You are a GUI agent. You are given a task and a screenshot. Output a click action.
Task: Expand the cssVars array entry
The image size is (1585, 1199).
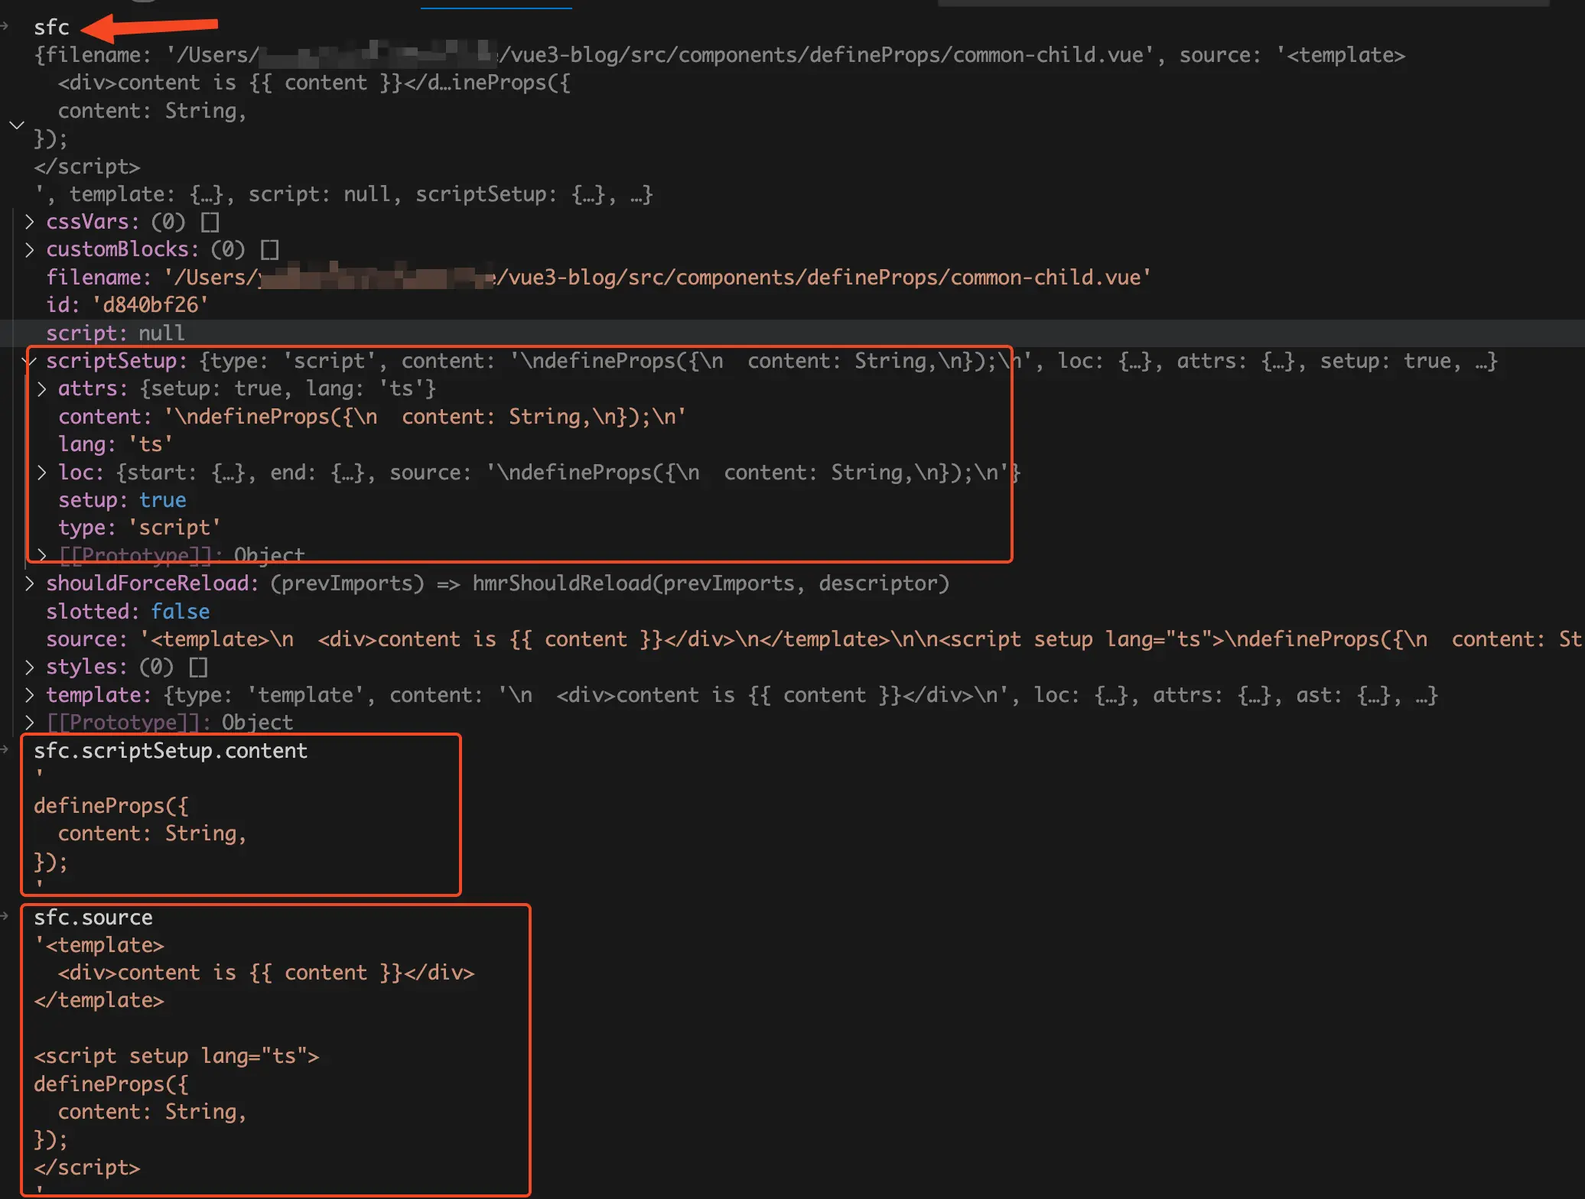point(29,222)
